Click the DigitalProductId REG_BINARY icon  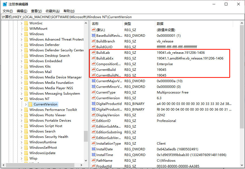tap(93, 104)
